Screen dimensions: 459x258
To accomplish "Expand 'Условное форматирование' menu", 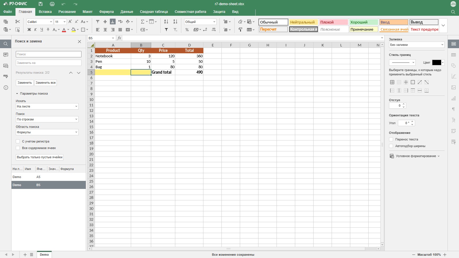I will point(415,156).
